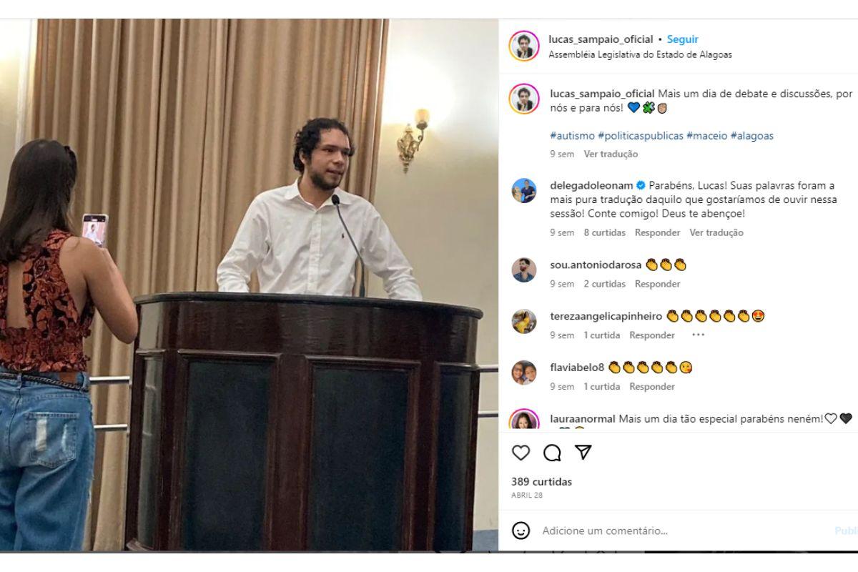The height and width of the screenshot is (572, 858).
Task: Open comments with the speech bubble icon
Action: coord(552,453)
